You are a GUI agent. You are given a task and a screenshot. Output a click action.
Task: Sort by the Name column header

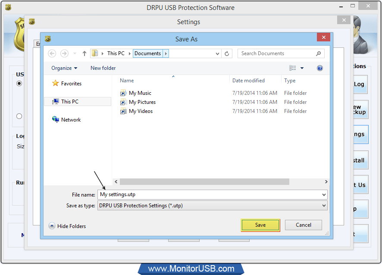click(127, 81)
